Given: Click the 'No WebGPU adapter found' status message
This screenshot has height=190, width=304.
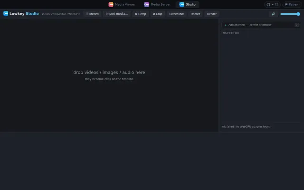Looking at the screenshot, I should click(246, 127).
